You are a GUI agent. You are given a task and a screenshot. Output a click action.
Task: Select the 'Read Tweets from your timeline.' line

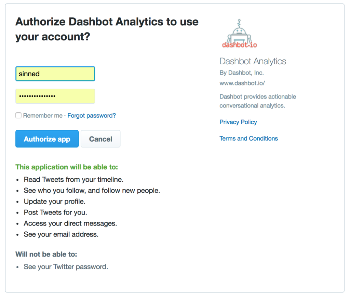(x=74, y=179)
